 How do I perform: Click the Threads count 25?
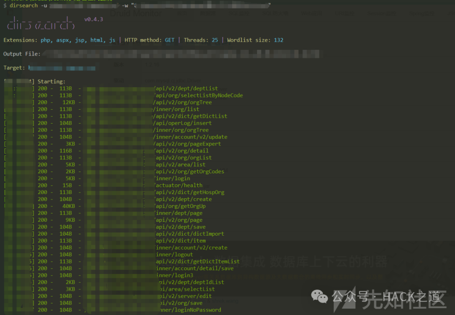[x=215, y=40]
